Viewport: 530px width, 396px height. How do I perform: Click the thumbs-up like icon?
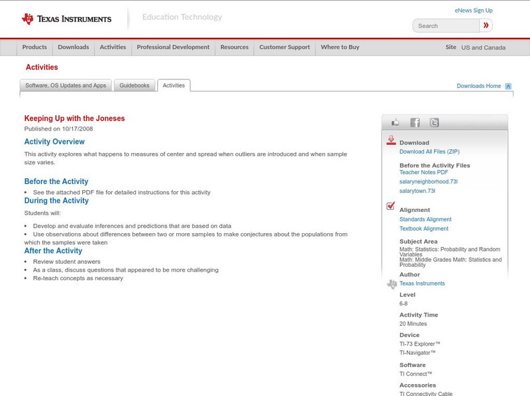[396, 123]
